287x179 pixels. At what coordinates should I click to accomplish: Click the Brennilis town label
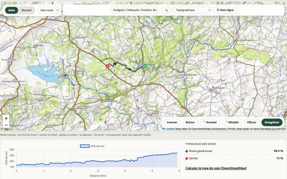pyautogui.click(x=81, y=71)
